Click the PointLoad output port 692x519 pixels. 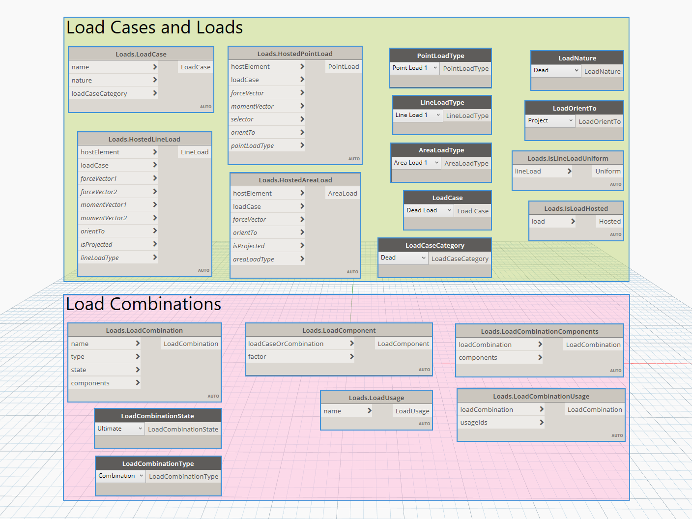(343, 66)
